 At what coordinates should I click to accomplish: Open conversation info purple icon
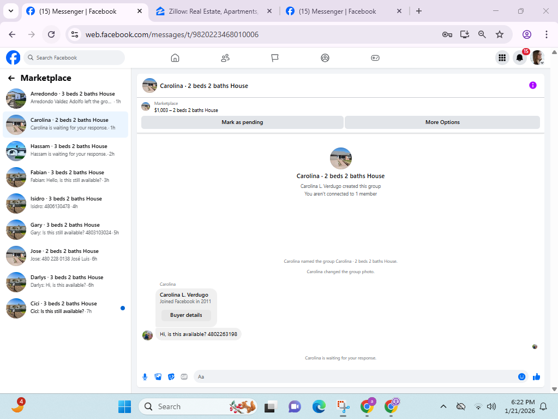coord(532,85)
